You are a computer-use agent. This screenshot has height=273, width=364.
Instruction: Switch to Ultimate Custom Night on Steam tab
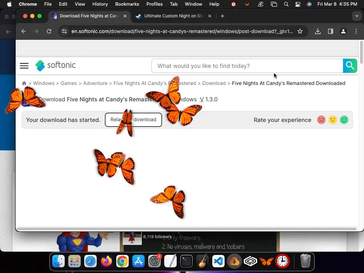(x=173, y=16)
